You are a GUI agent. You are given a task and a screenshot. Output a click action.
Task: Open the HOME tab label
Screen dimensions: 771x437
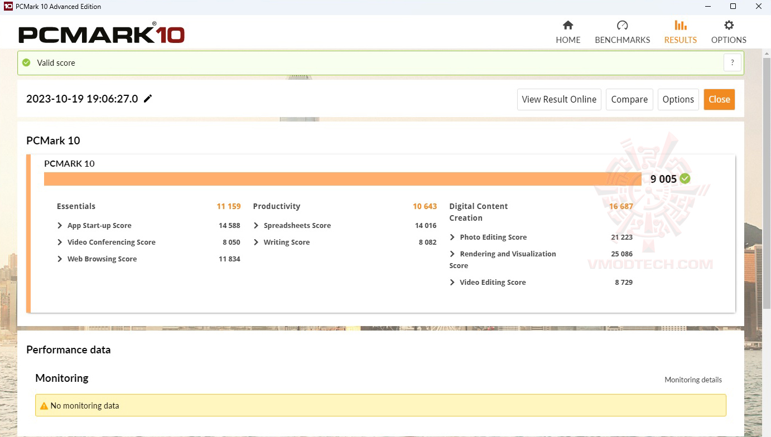click(x=568, y=40)
